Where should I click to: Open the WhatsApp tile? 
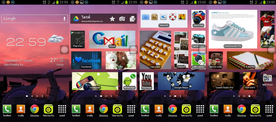coord(129,81)
